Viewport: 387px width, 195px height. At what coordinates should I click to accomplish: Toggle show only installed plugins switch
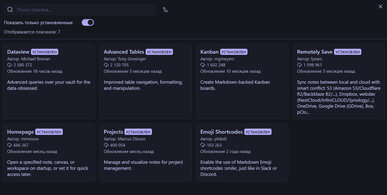[x=88, y=23]
